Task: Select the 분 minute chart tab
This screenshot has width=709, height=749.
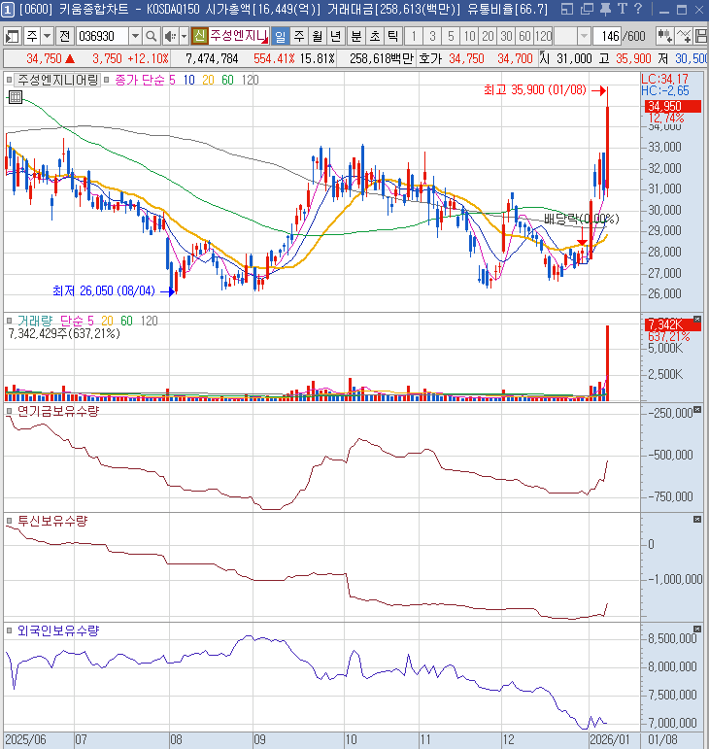Action: (354, 36)
